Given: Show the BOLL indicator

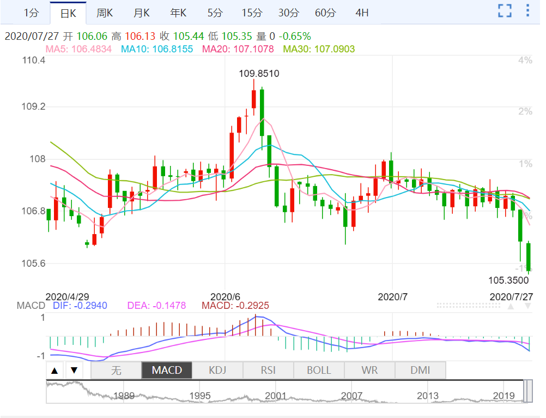Looking at the screenshot, I should [319, 371].
